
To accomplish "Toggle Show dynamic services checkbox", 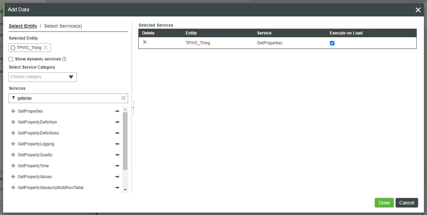I will coord(11,59).
